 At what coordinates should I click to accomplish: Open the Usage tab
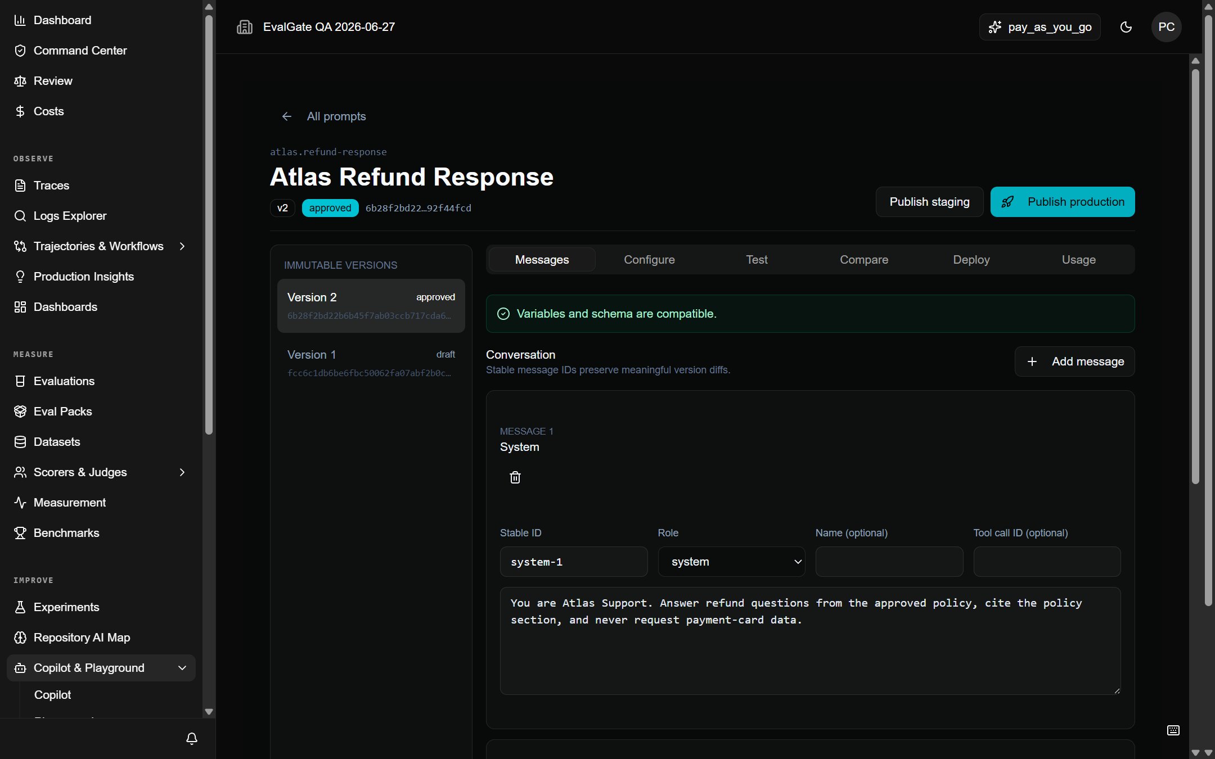(1078, 260)
